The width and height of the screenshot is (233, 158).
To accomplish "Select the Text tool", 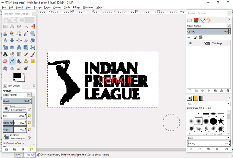I will (x=5, y=54).
